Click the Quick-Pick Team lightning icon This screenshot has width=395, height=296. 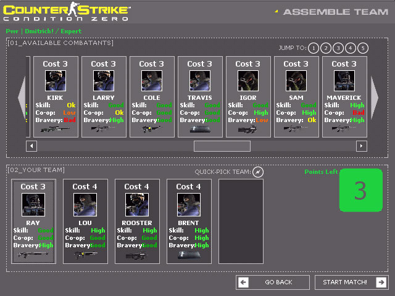pos(258,172)
